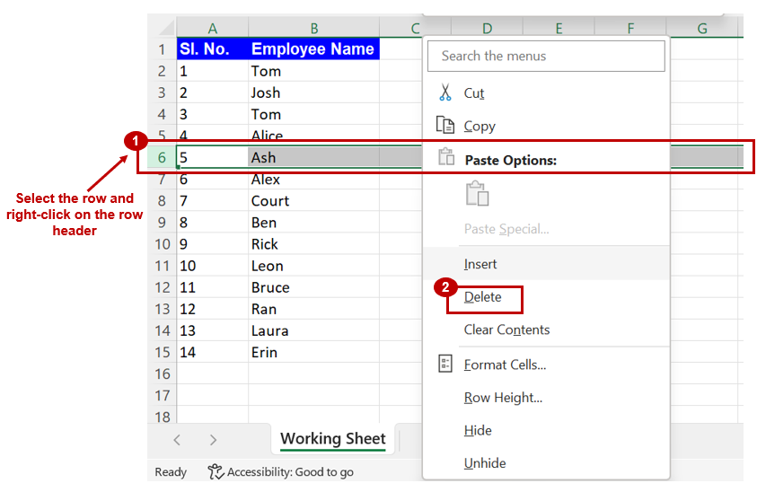Go to next sheet arrow
The width and height of the screenshot is (757, 492).
[x=213, y=440]
